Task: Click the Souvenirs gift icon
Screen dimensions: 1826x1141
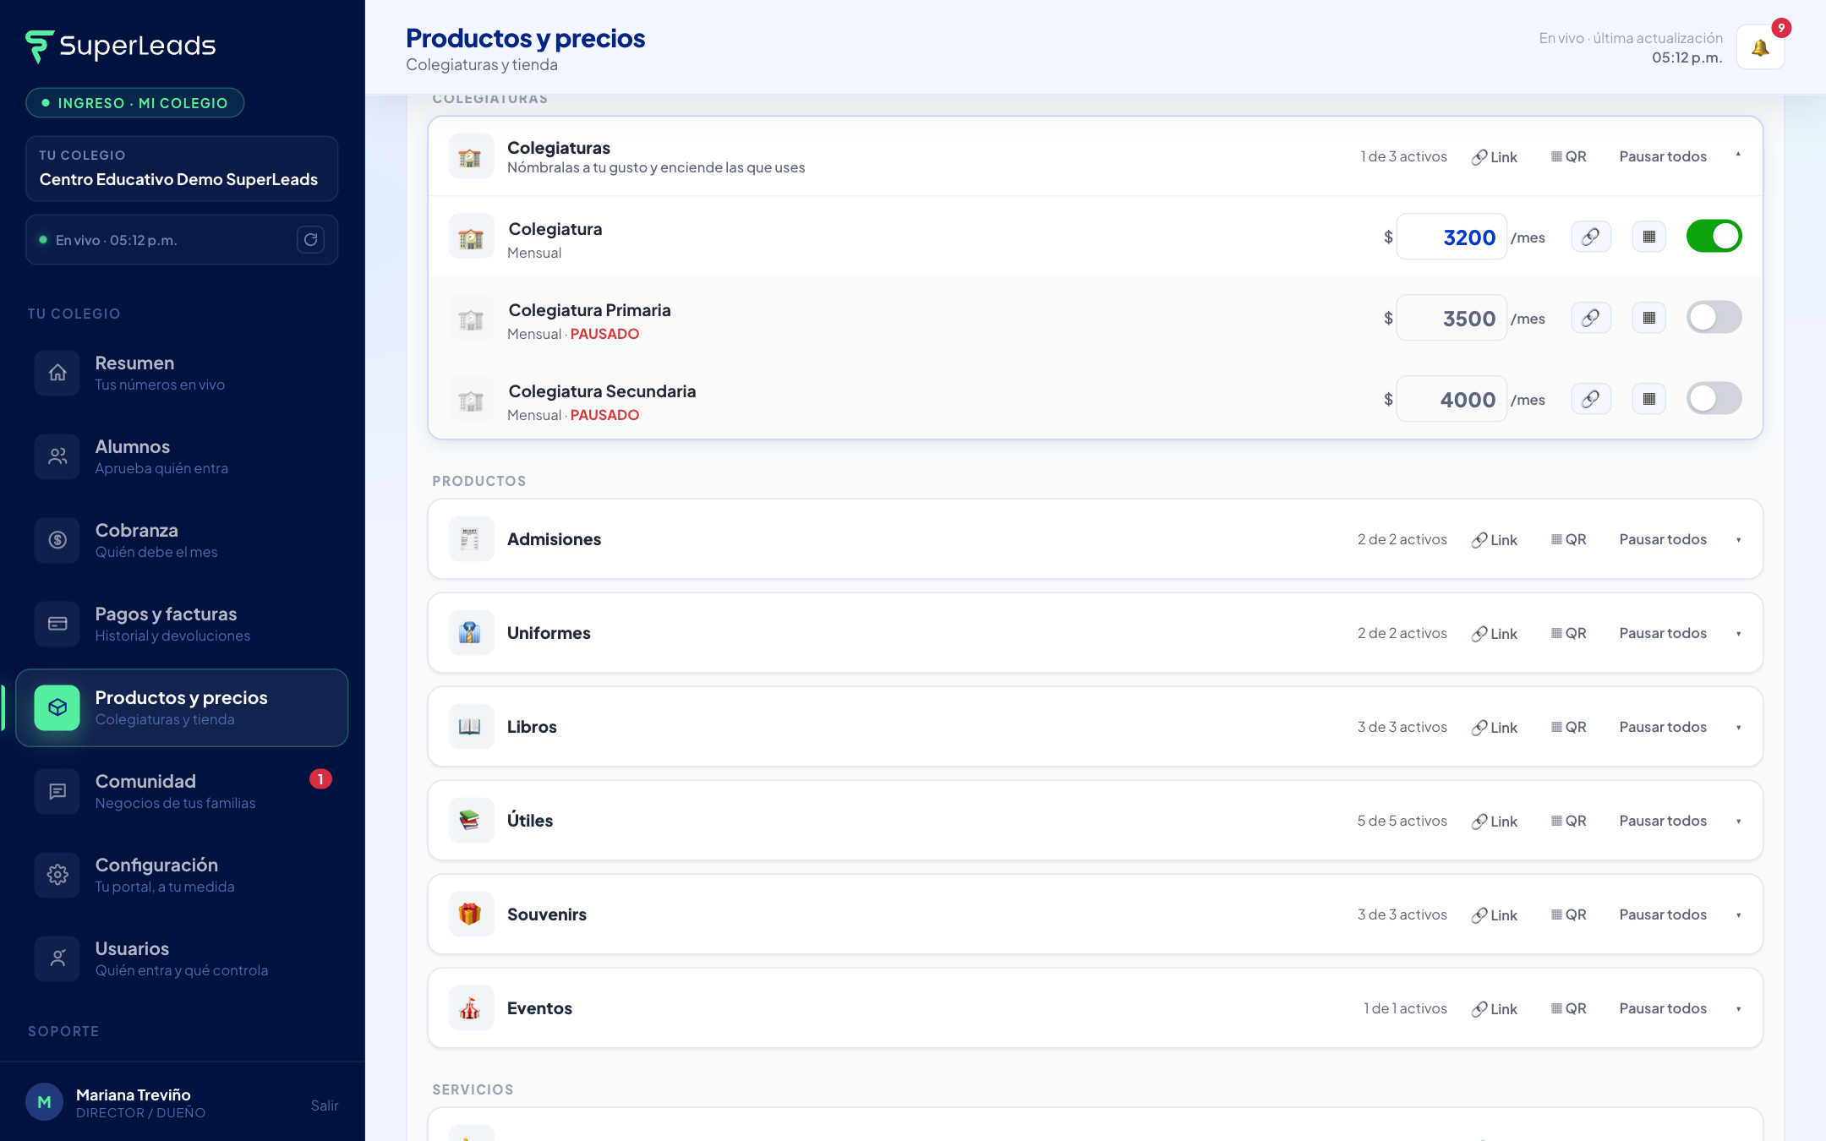Action: click(x=471, y=914)
